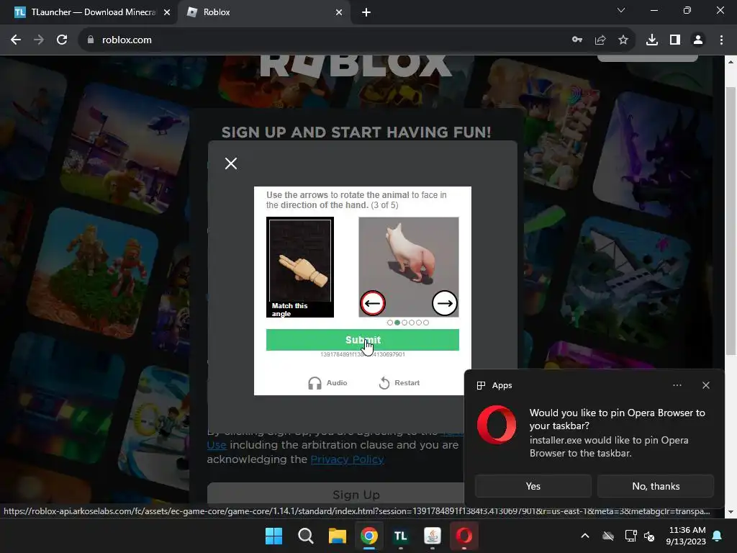737x553 pixels.
Task: Open Chrome three-dot menu
Action: (x=721, y=40)
